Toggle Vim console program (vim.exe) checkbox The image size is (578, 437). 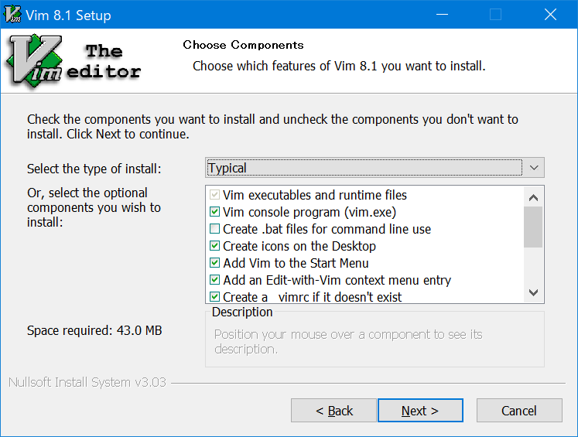click(214, 212)
